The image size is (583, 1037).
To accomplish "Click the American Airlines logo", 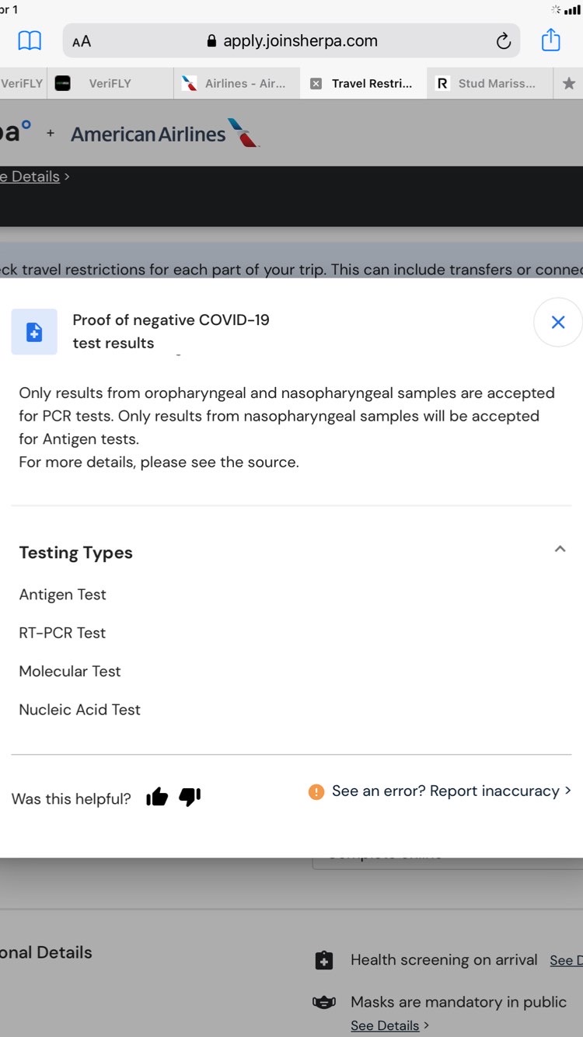I will (x=164, y=133).
